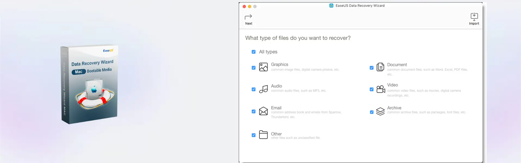Uncheck the Graphics checkbox
The width and height of the screenshot is (521, 163).
tap(253, 68)
